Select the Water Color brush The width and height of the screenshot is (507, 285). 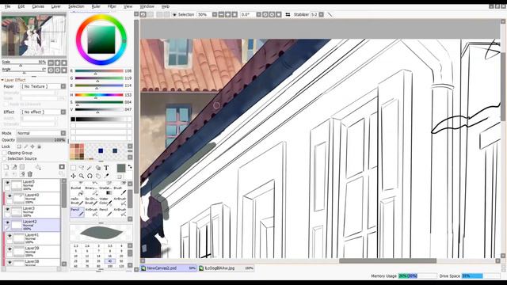point(105,201)
